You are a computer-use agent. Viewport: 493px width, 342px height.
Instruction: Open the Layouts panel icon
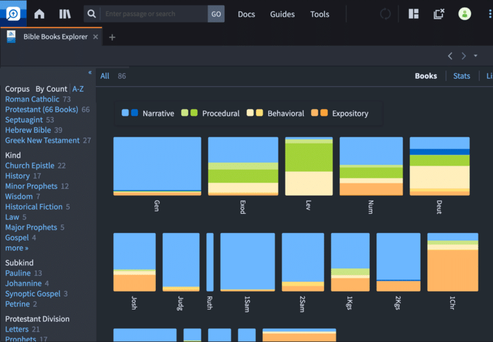(414, 14)
